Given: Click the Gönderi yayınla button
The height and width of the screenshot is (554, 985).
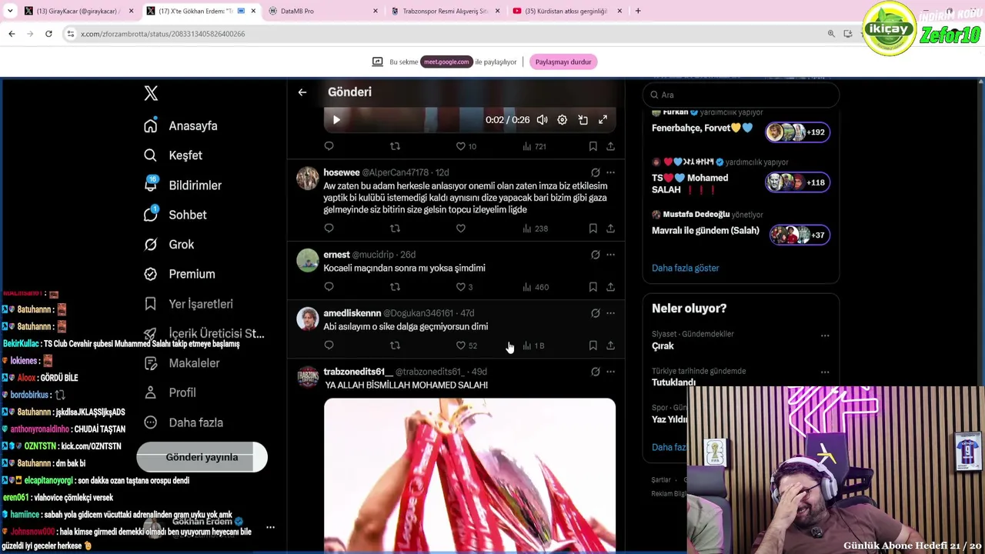Looking at the screenshot, I should point(202,457).
